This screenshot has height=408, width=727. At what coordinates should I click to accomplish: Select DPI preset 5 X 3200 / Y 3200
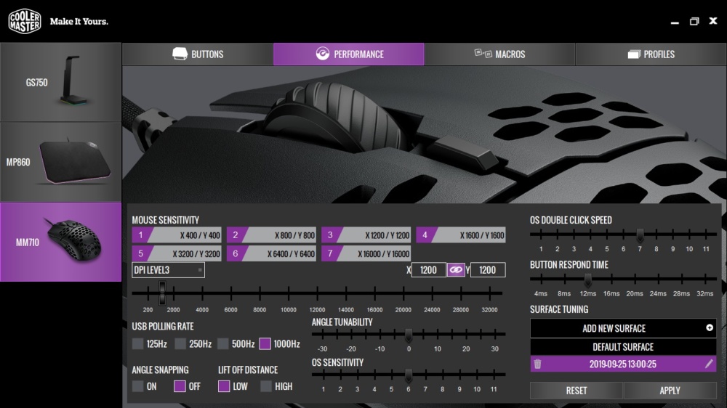click(177, 254)
